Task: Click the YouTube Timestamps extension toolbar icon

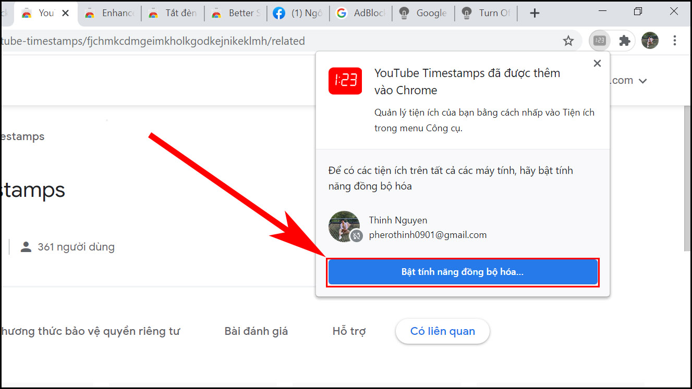Action: pos(600,41)
